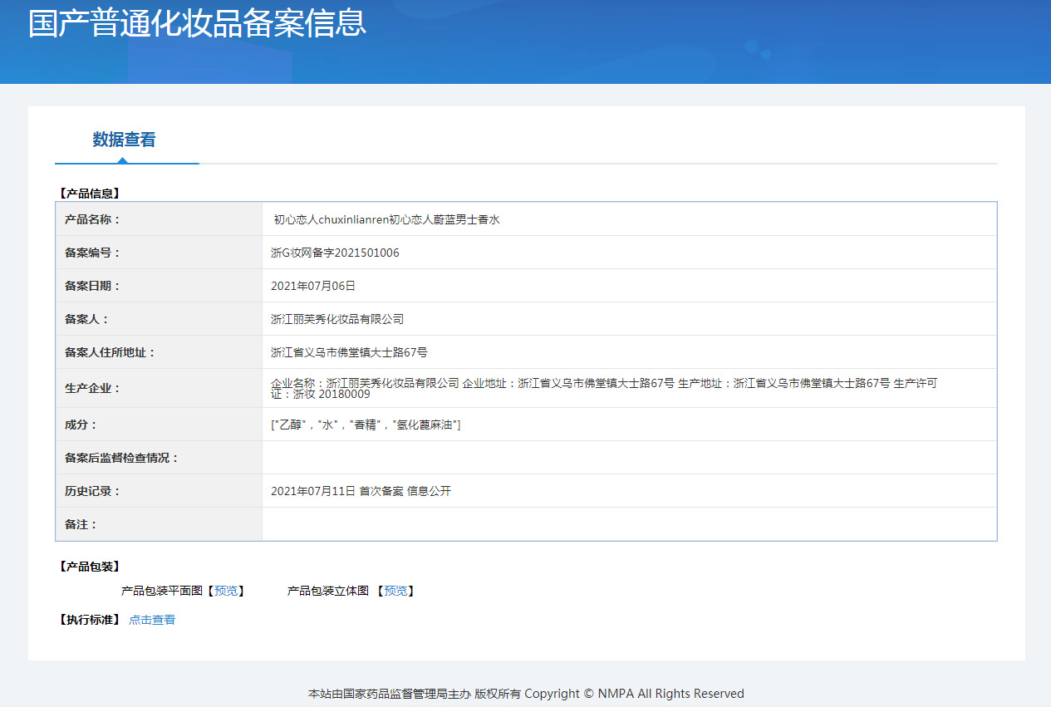Viewport: 1051px width, 707px height.
Task: Open 预览 for 产品包装平面图
Action: [226, 591]
